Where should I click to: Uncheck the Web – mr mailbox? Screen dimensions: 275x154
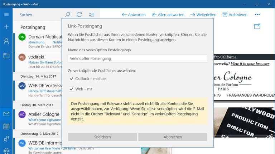[x=71, y=89]
